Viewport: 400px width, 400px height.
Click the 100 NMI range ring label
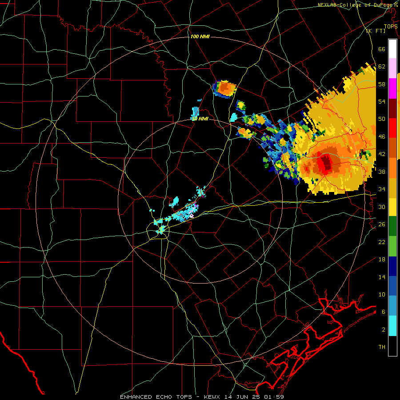pos(200,36)
